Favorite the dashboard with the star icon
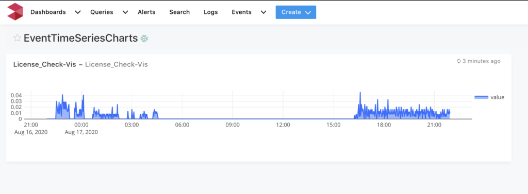The height and width of the screenshot is (194, 528). coord(17,38)
